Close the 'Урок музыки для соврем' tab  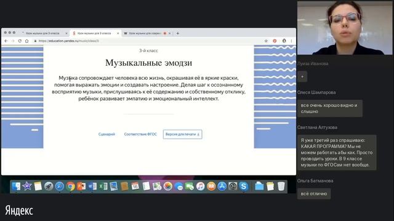(170, 33)
